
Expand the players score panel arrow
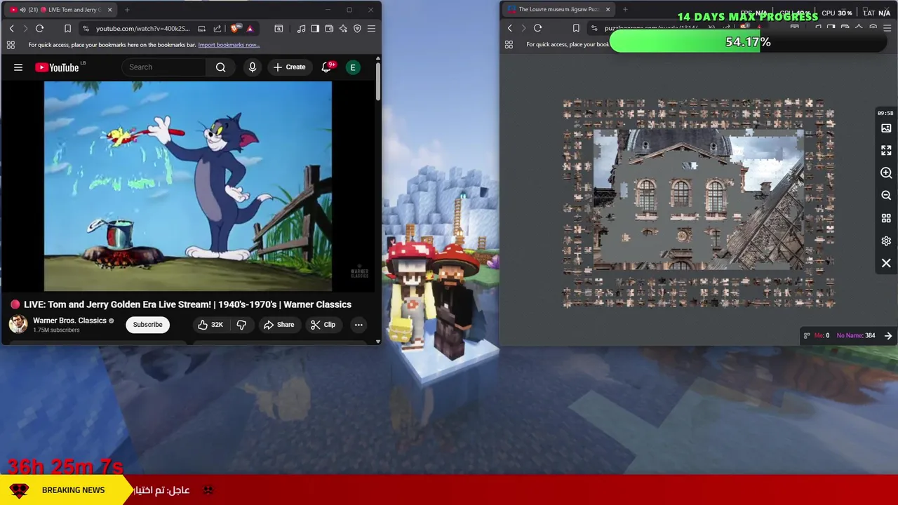coord(888,336)
